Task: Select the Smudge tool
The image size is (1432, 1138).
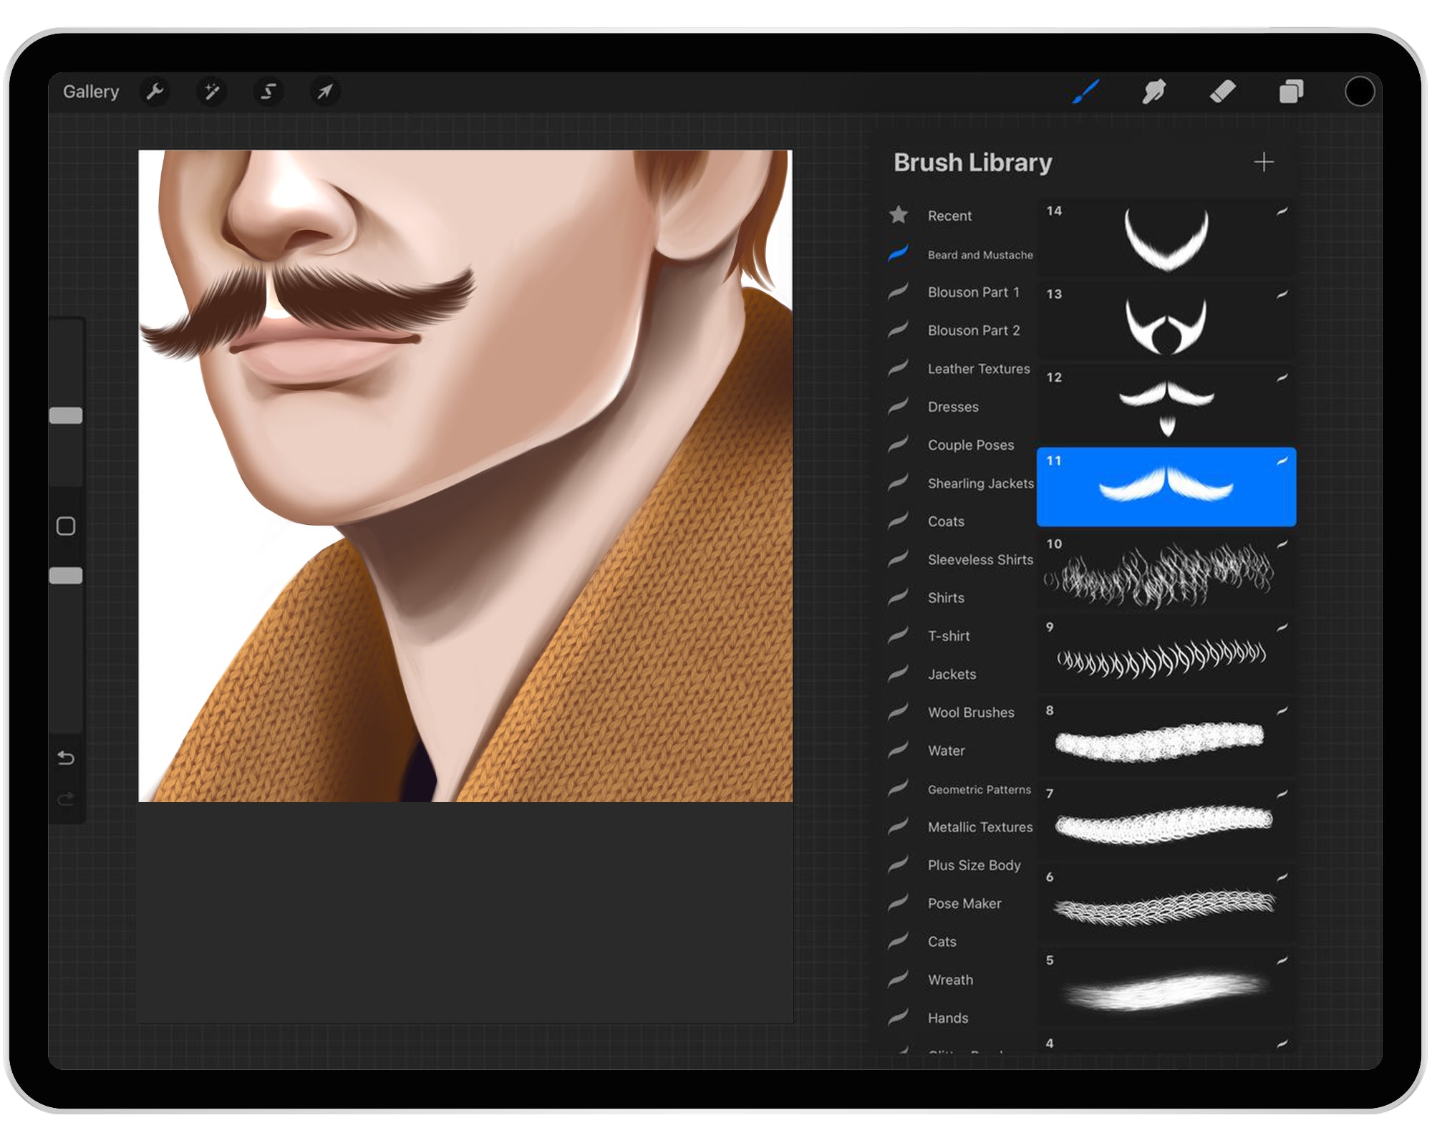Action: pyautogui.click(x=1154, y=91)
